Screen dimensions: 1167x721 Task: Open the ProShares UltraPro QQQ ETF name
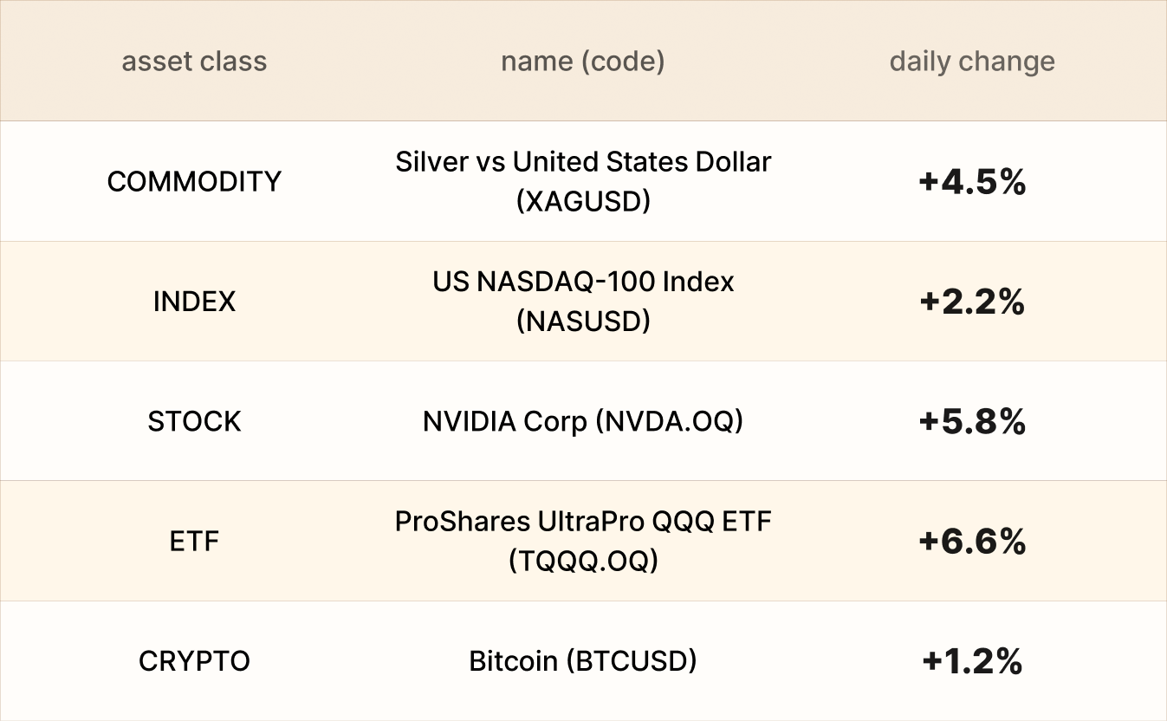tap(583, 522)
